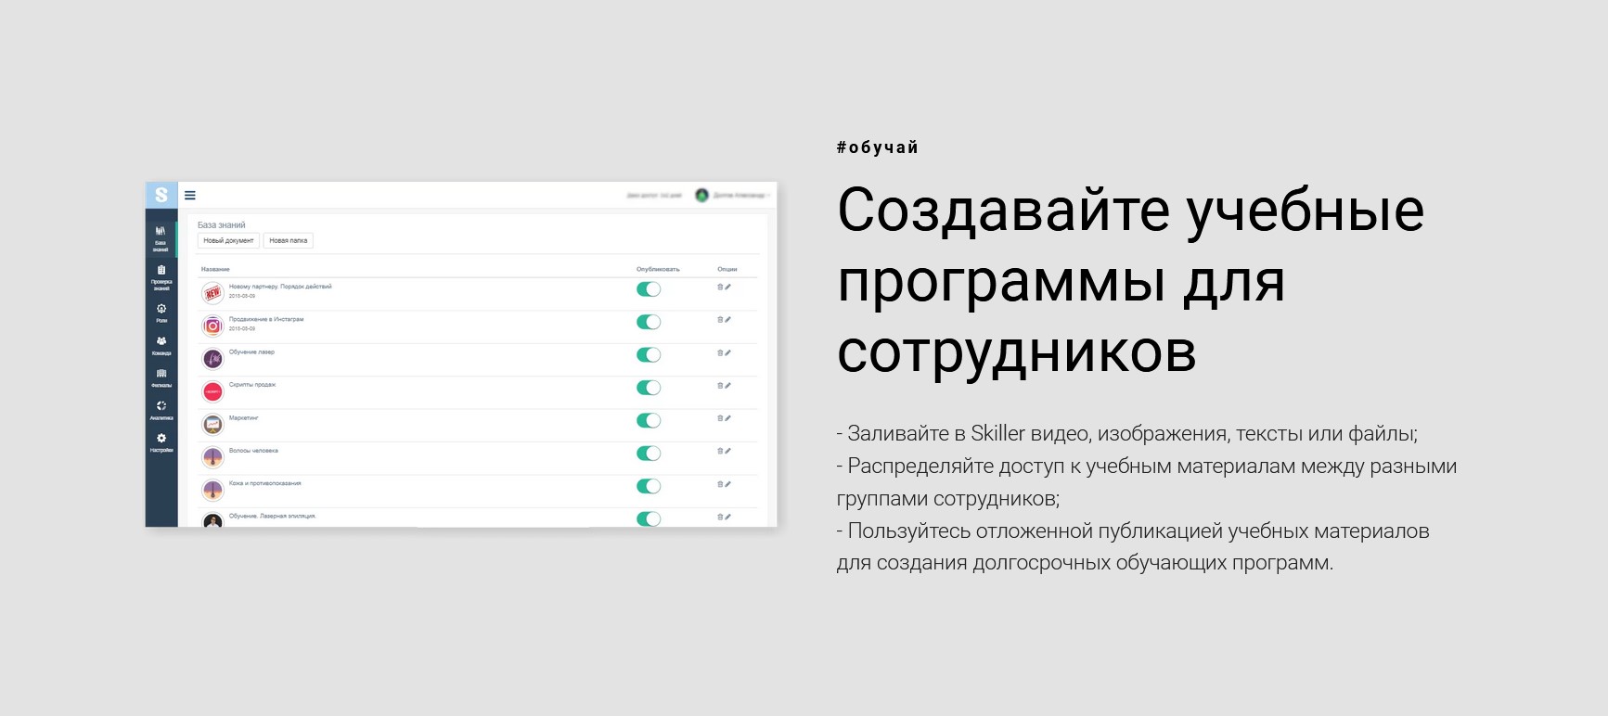Screen dimensions: 1608x716
Task: Click the Новая папка button
Action: point(289,241)
